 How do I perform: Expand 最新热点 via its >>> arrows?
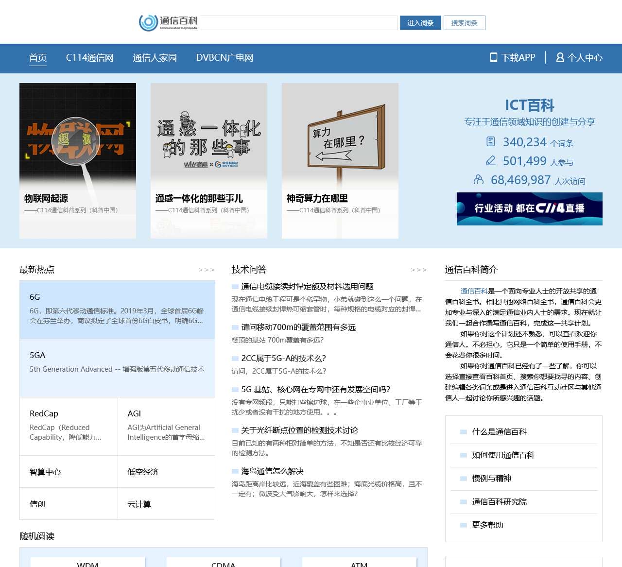(x=206, y=270)
